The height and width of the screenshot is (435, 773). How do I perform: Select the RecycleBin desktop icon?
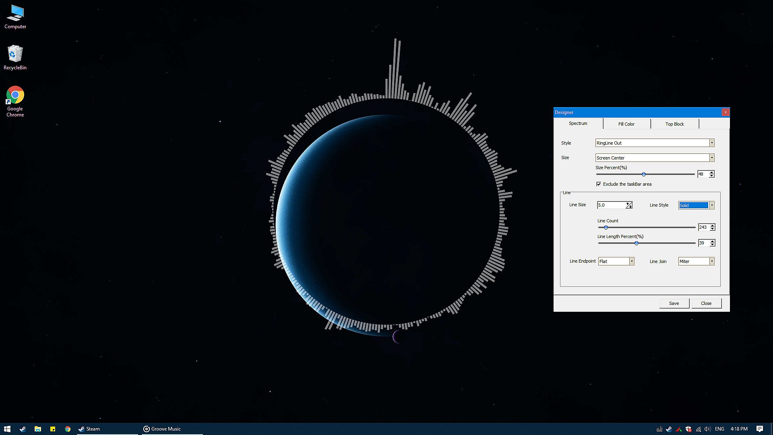(15, 54)
